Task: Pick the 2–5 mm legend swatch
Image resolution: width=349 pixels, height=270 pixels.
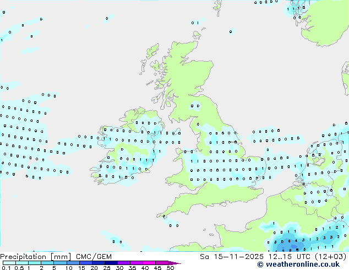Action: (47, 263)
